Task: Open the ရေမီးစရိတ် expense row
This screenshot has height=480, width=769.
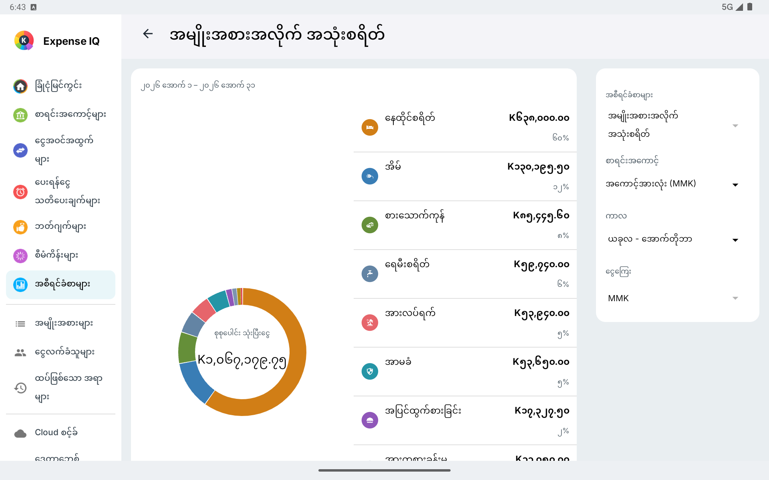Action: 465,274
